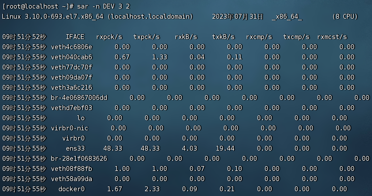
Task: Click interface name ens33
Action: click(75, 148)
